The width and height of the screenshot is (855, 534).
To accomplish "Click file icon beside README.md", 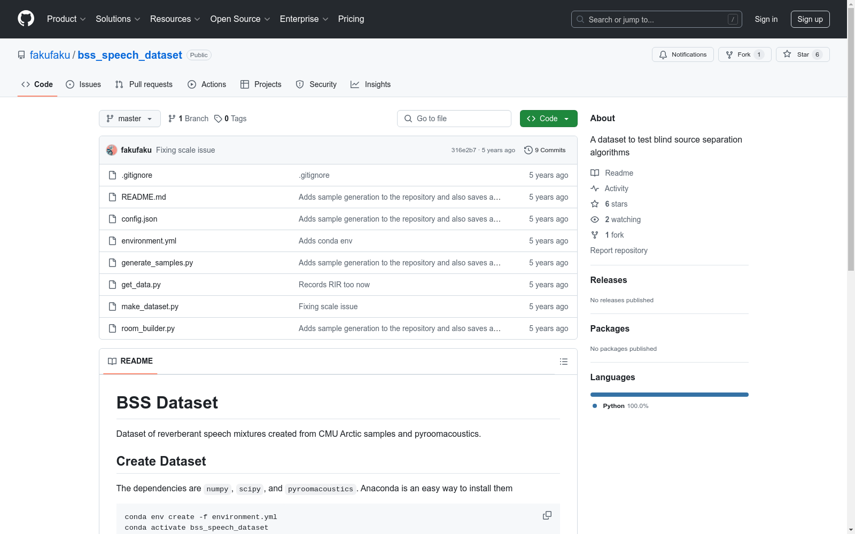I will coord(112,197).
